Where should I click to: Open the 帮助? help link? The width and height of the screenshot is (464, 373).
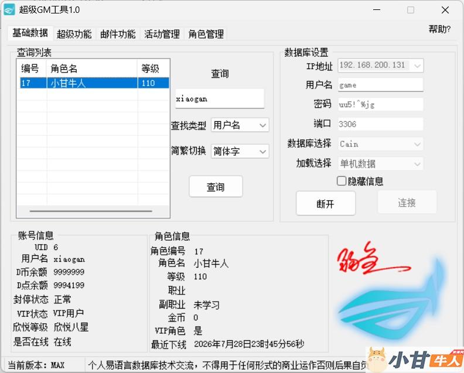click(439, 29)
